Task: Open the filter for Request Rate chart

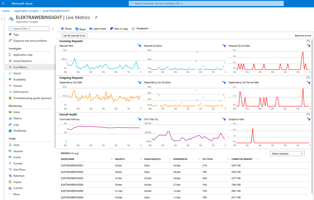Action: pos(139,45)
